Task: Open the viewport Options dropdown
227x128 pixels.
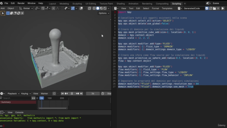Action: click(104, 13)
